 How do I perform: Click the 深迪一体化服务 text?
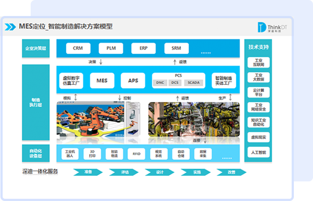point(40,172)
